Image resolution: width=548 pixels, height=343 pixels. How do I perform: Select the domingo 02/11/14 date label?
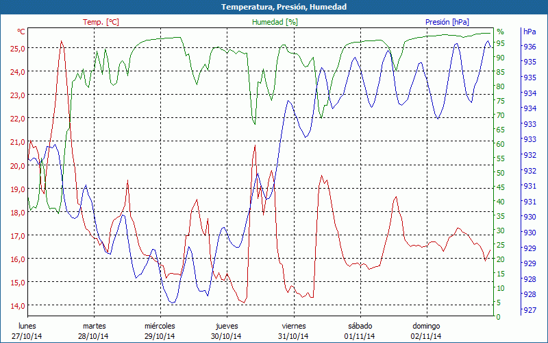click(426, 331)
